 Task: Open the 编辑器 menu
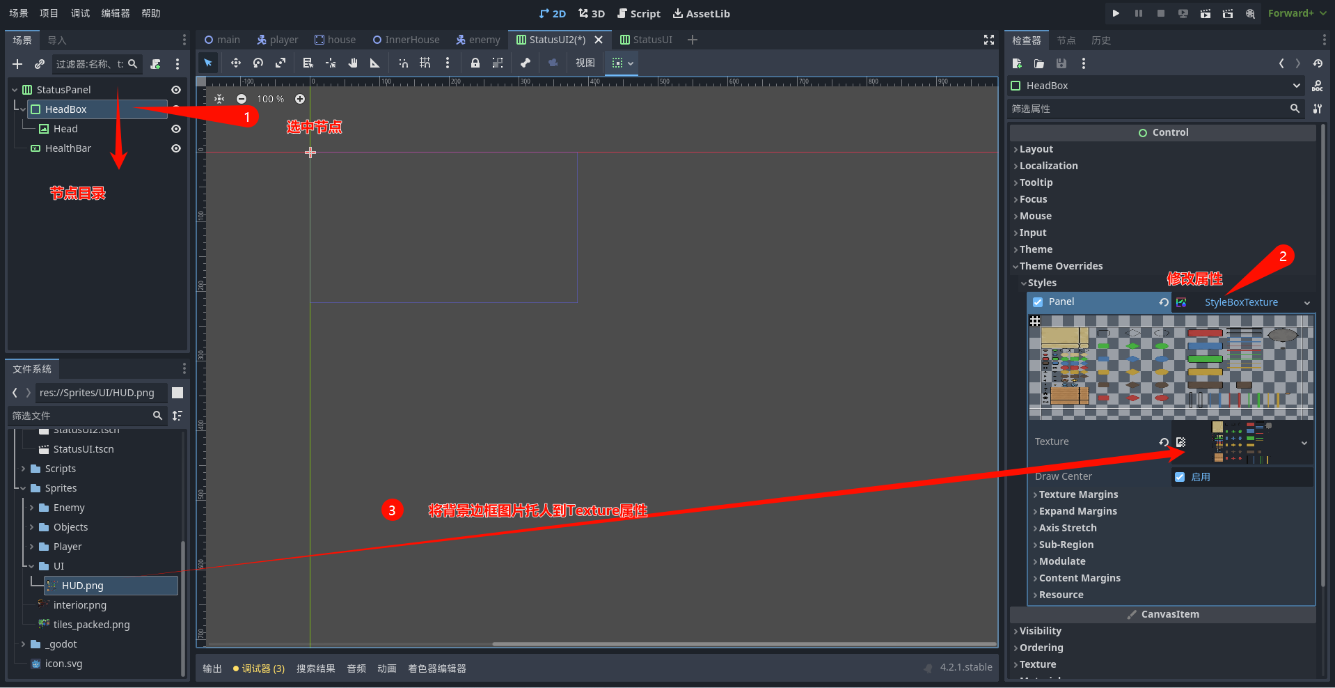click(116, 13)
